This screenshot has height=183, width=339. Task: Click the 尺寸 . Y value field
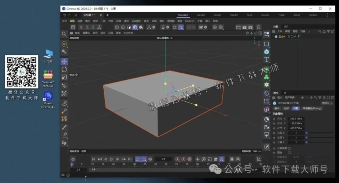coord(296,123)
